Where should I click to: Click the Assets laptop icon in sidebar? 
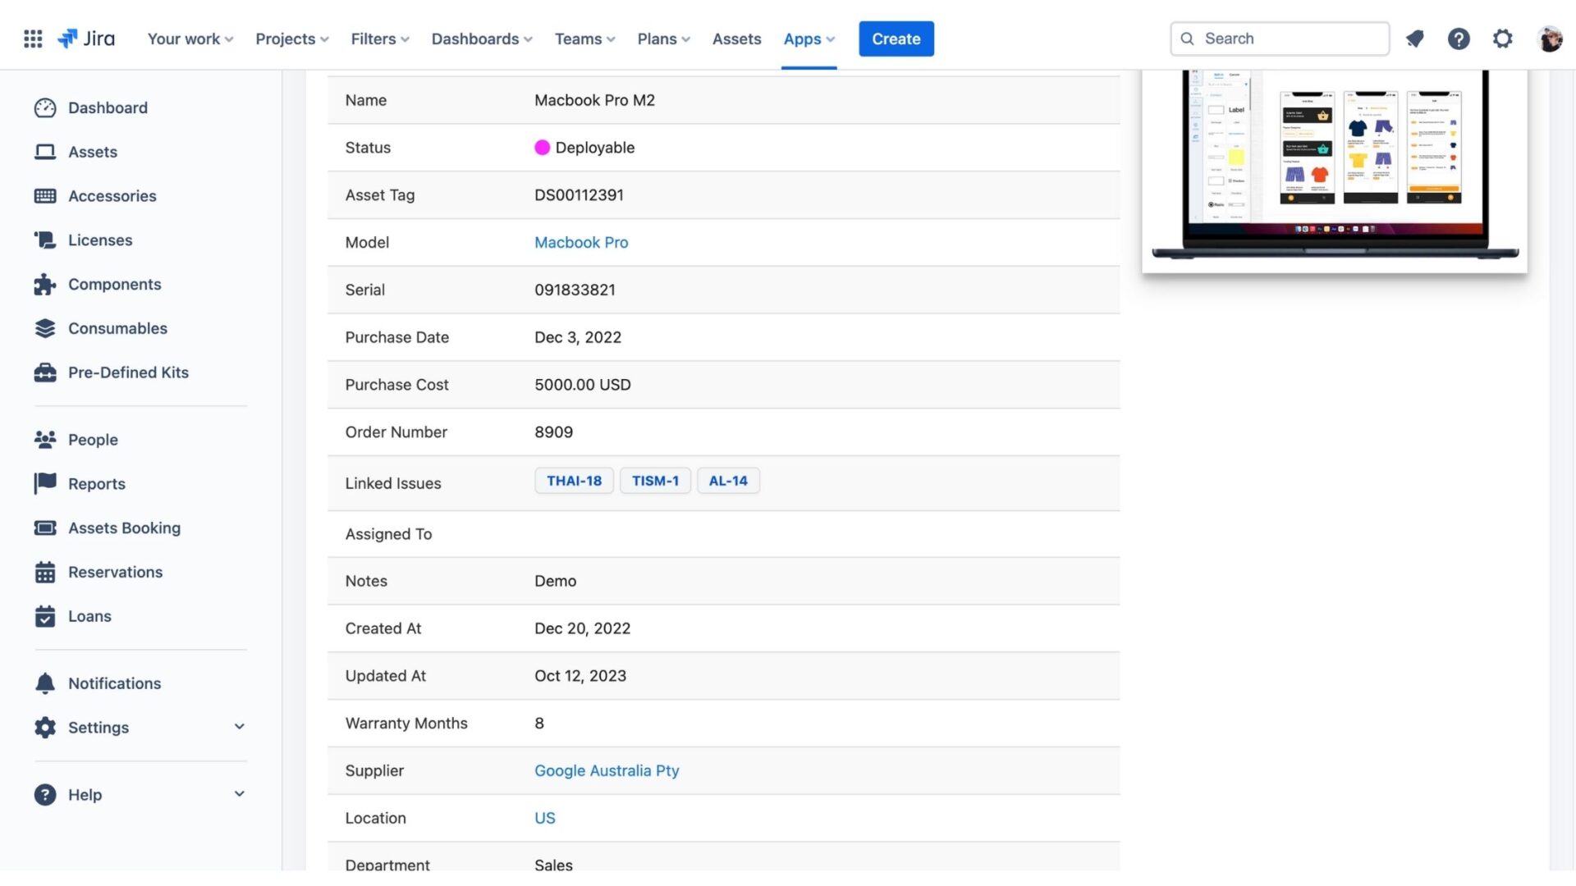pyautogui.click(x=45, y=152)
